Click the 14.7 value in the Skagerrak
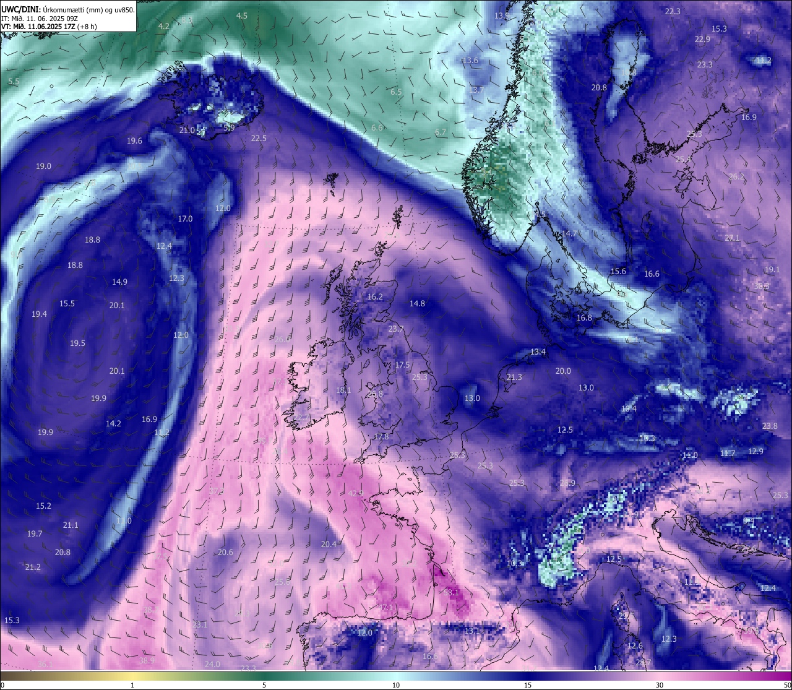The width and height of the screenshot is (792, 690). click(x=569, y=233)
